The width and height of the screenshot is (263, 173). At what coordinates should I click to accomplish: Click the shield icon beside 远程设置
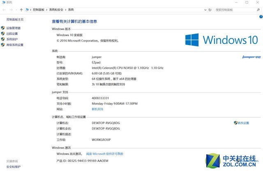coord(3,34)
